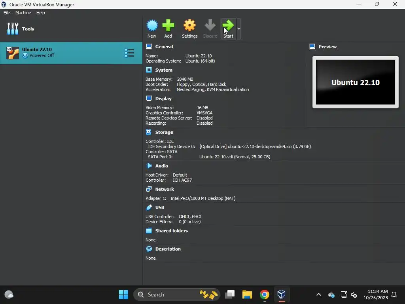Open the System section header link

pyautogui.click(x=164, y=70)
